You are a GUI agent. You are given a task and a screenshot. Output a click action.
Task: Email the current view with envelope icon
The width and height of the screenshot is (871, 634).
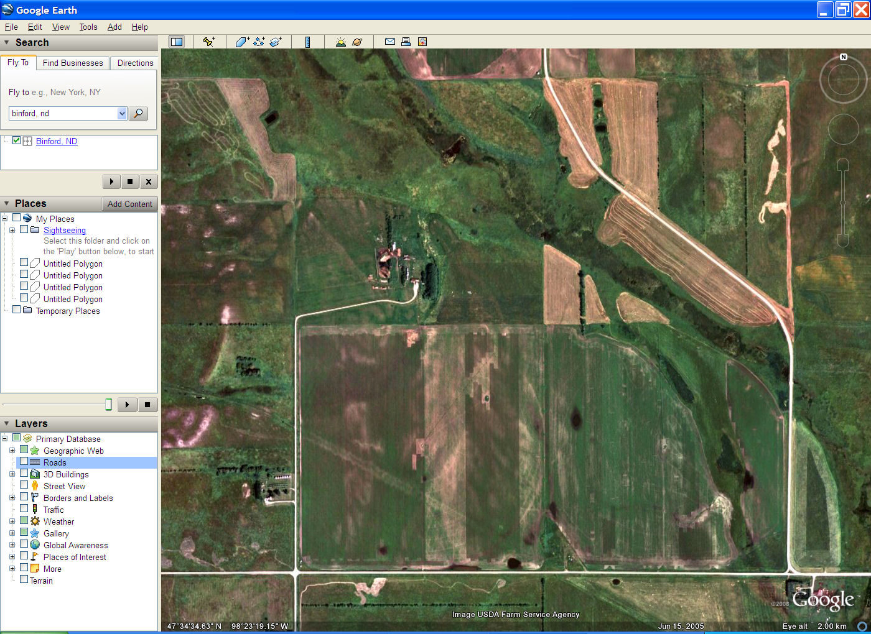(390, 42)
